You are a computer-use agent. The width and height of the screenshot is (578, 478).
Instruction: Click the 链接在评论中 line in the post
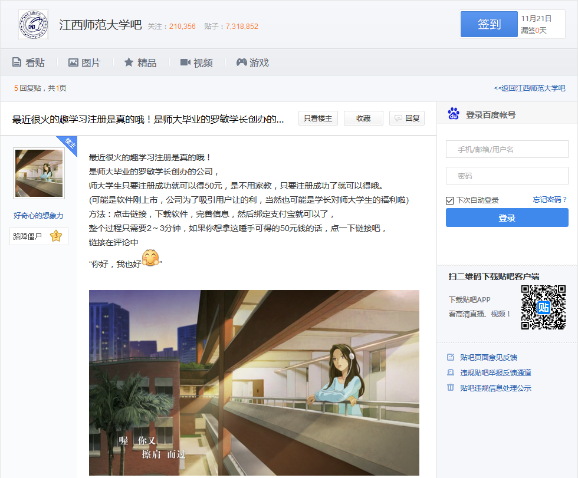pyautogui.click(x=113, y=242)
